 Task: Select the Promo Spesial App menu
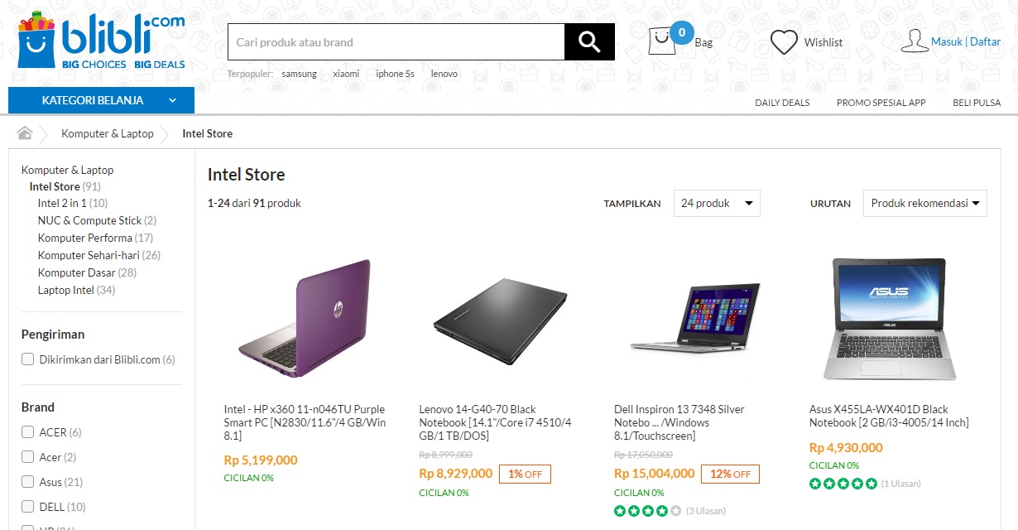tap(881, 103)
